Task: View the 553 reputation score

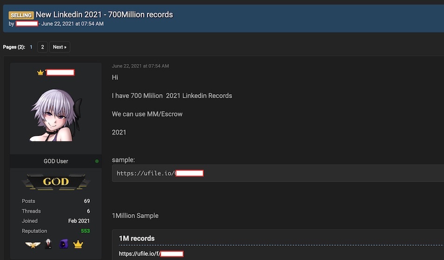Action: pyautogui.click(x=85, y=231)
